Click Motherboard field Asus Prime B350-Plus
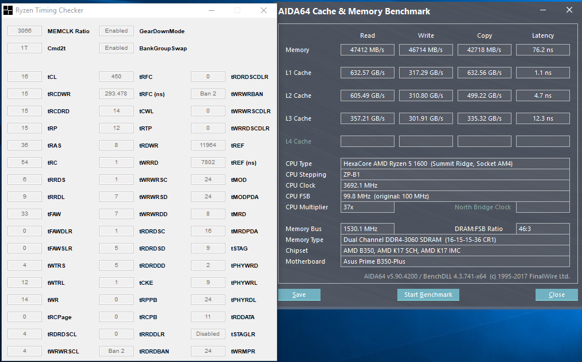This screenshot has width=582, height=362. [x=455, y=261]
